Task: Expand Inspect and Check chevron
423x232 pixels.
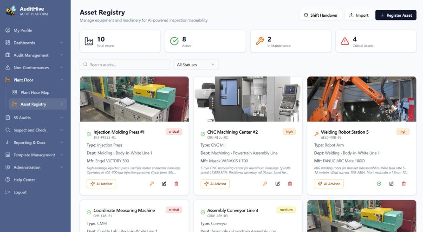Action: tap(61, 130)
